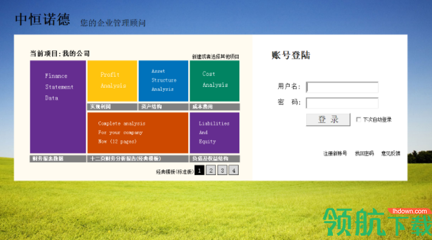This screenshot has height=240, width=432.
Task: Click the 密码 input field
Action: 342,103
